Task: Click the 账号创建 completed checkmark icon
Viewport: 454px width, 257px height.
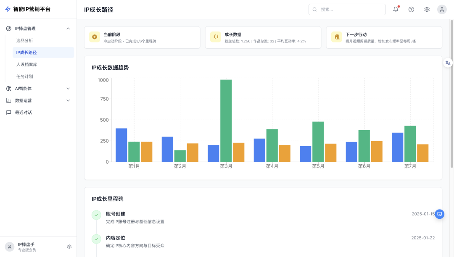Action: click(x=96, y=215)
